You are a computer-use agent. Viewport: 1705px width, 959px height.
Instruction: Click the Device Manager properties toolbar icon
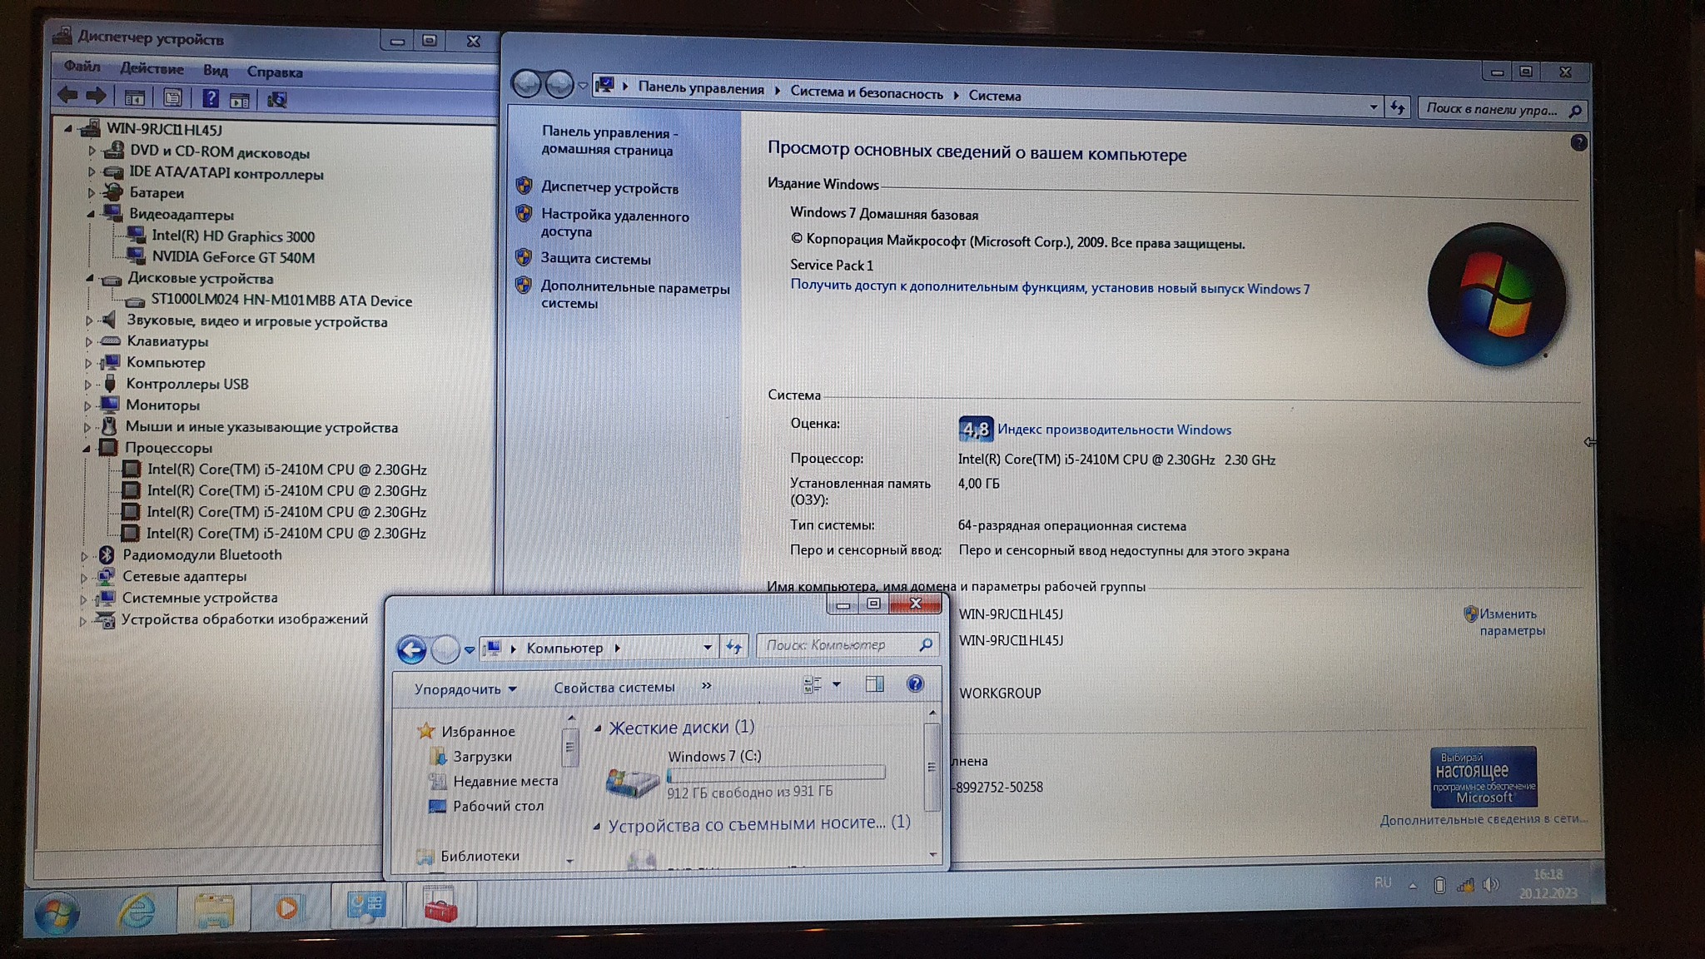pyautogui.click(x=172, y=98)
